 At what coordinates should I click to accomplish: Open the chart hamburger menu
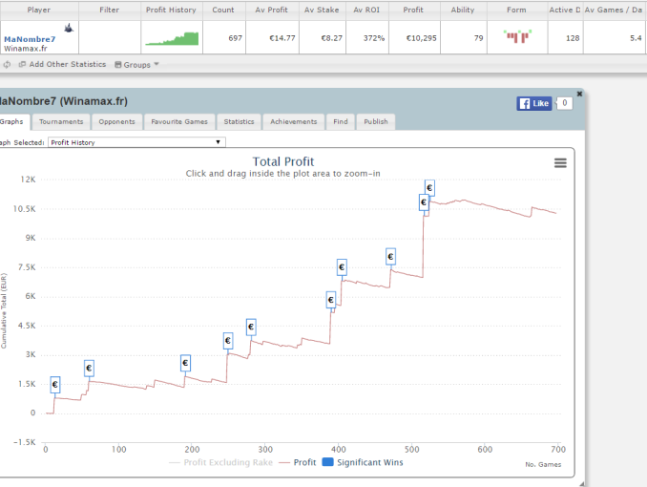pos(560,163)
